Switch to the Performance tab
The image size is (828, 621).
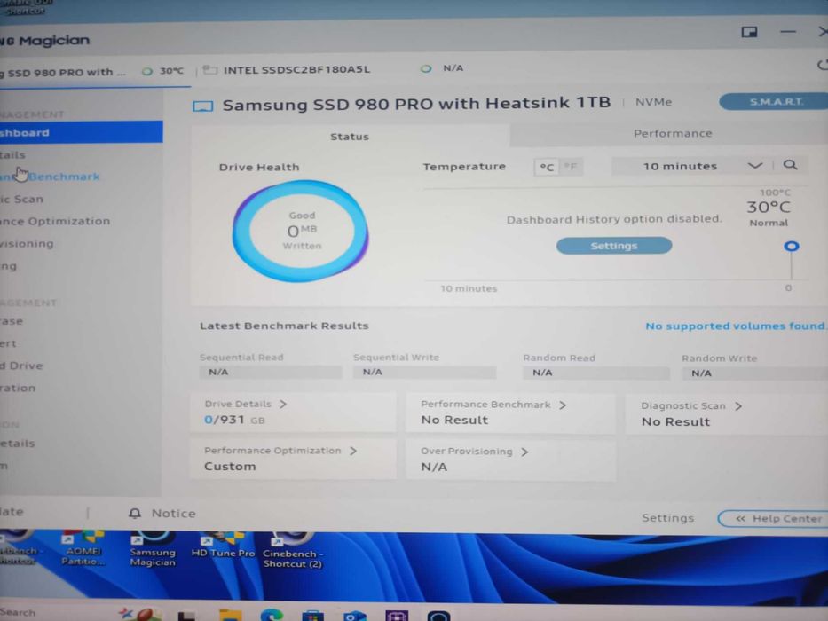pos(672,134)
